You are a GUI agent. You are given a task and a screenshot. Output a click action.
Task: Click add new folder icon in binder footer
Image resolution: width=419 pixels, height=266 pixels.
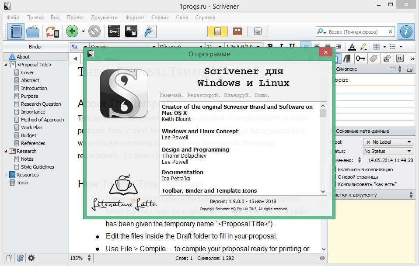(20, 258)
